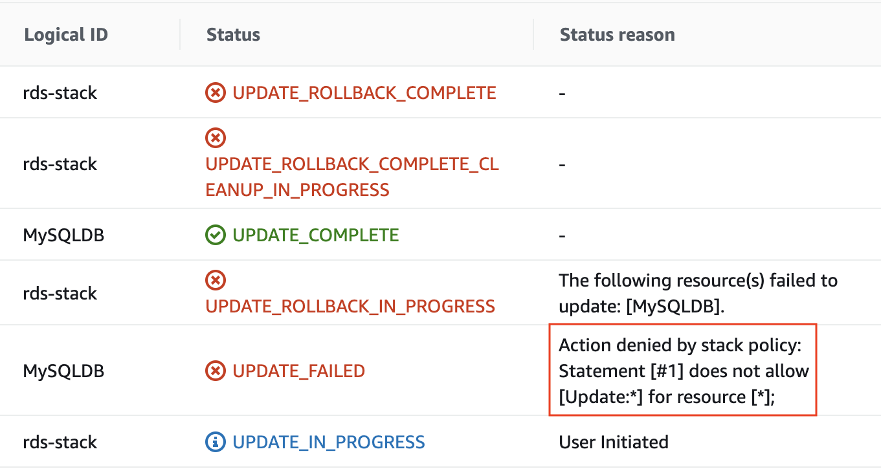Click the User Initiated status reason text
The image size is (881, 469).
613,442
